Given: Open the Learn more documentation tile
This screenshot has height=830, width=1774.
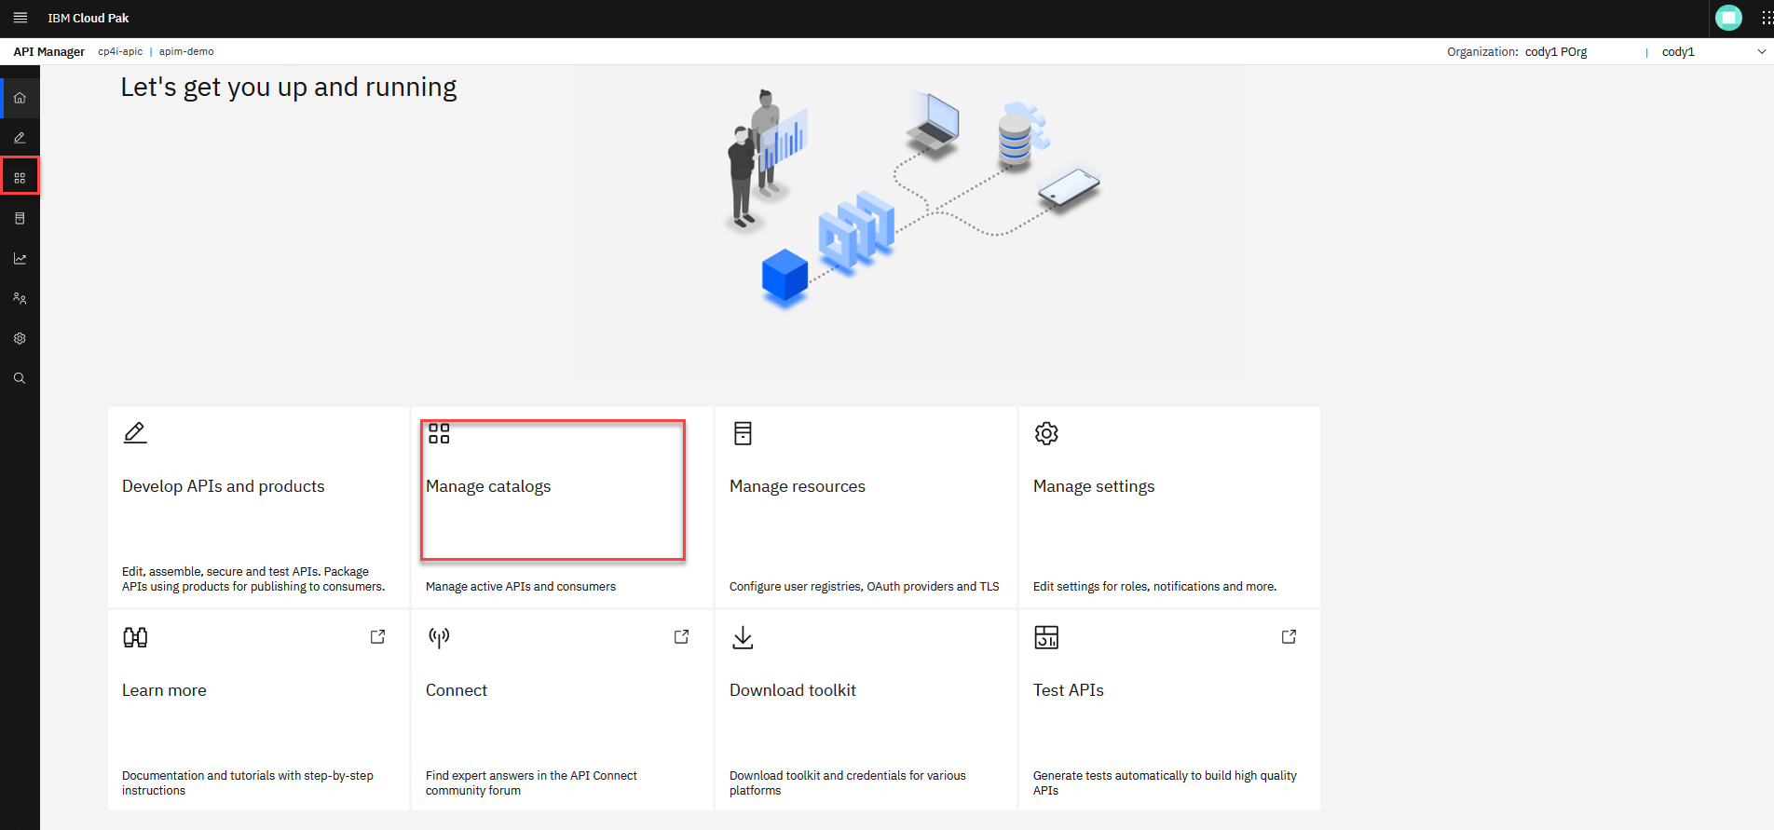Looking at the screenshot, I should click(x=258, y=710).
